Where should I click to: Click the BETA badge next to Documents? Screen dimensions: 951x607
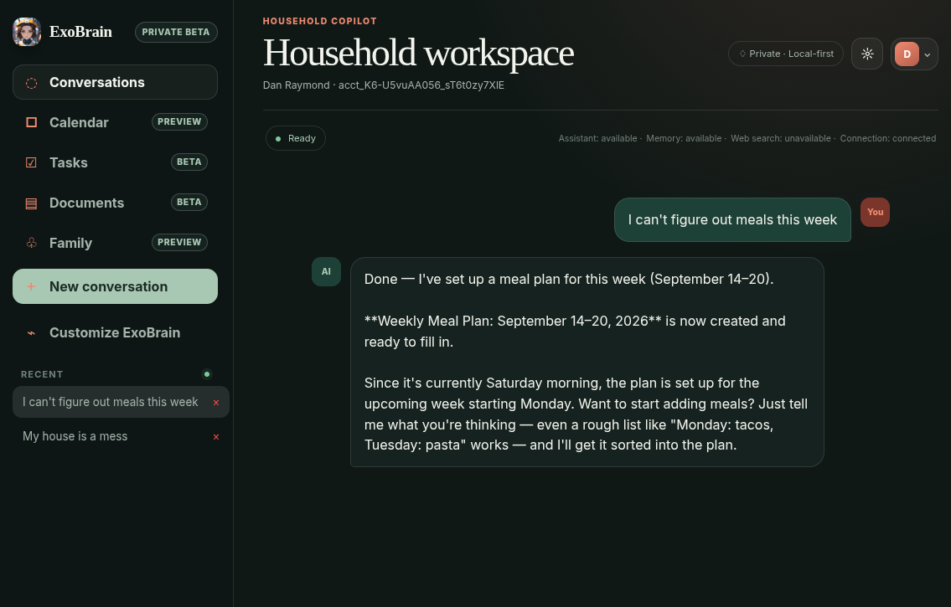[x=189, y=202]
